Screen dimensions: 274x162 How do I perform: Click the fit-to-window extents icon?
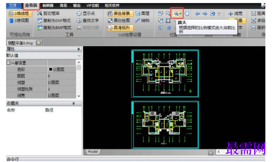(x=168, y=21)
